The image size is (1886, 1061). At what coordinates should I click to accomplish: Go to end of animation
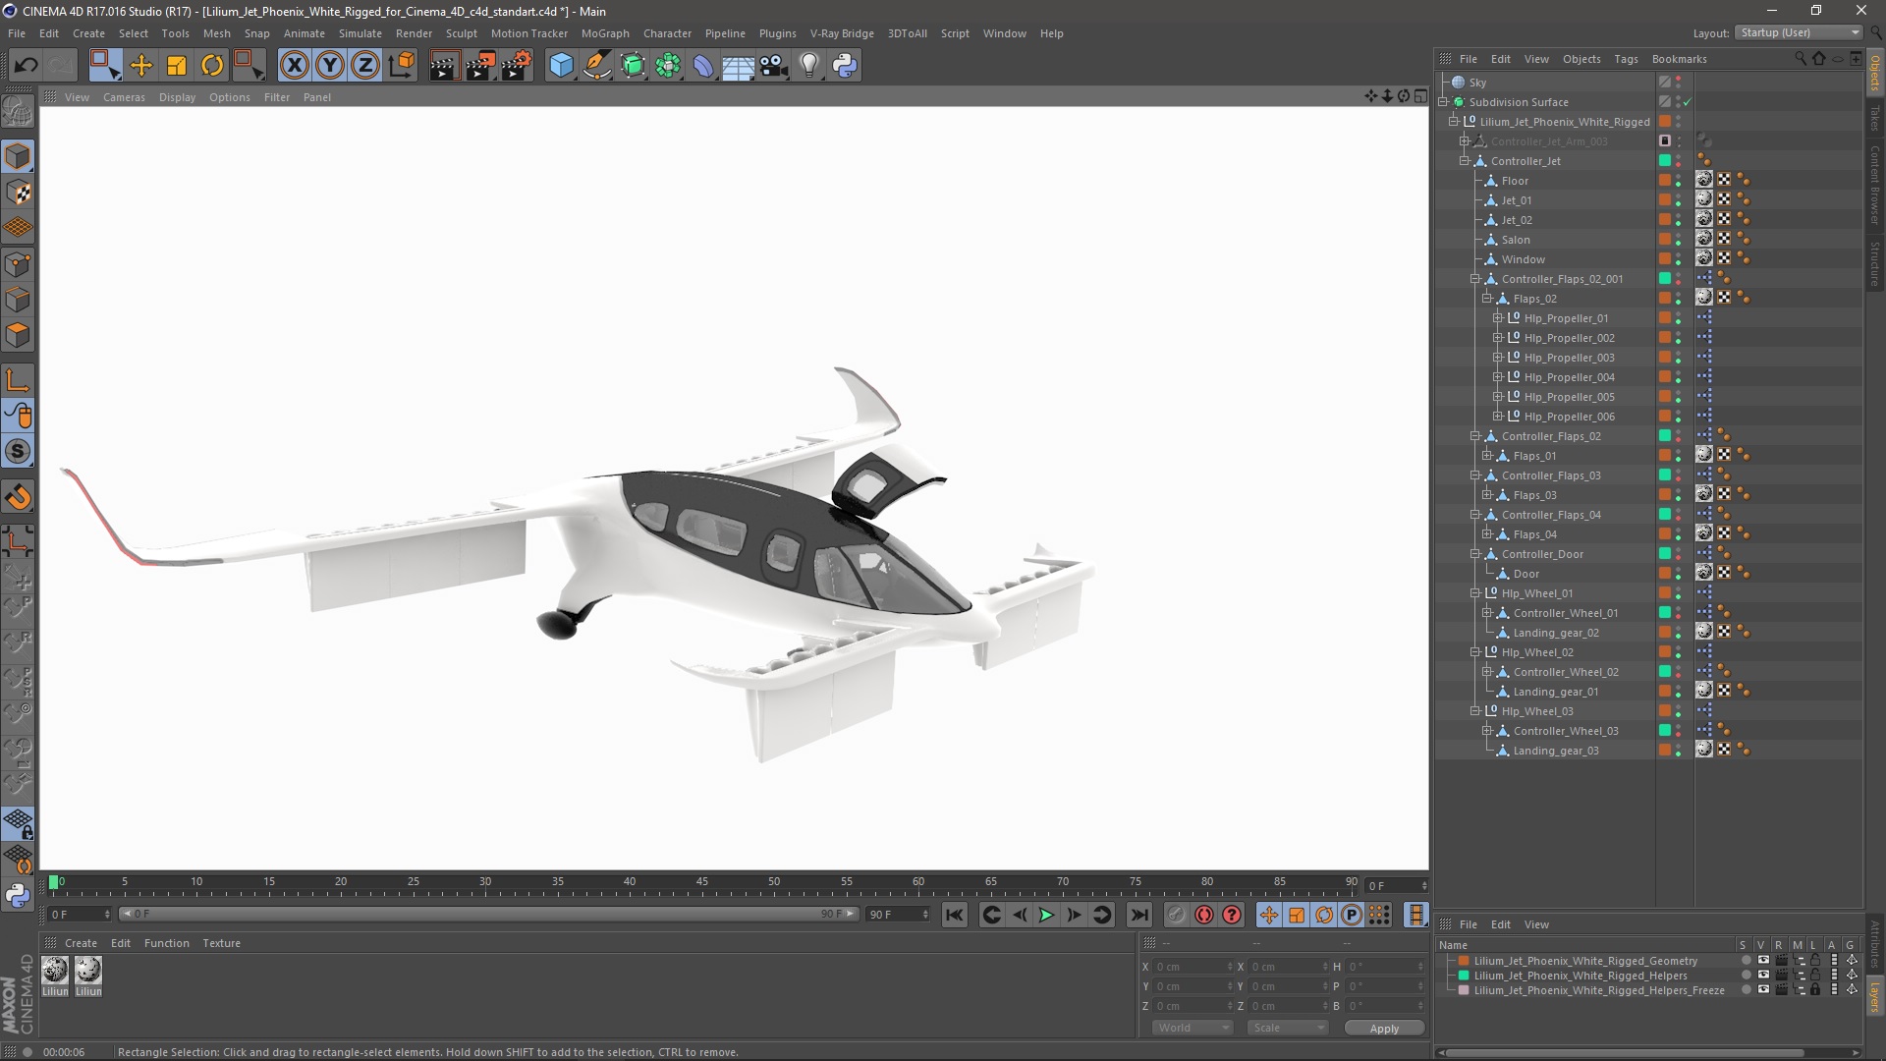[1139, 915]
